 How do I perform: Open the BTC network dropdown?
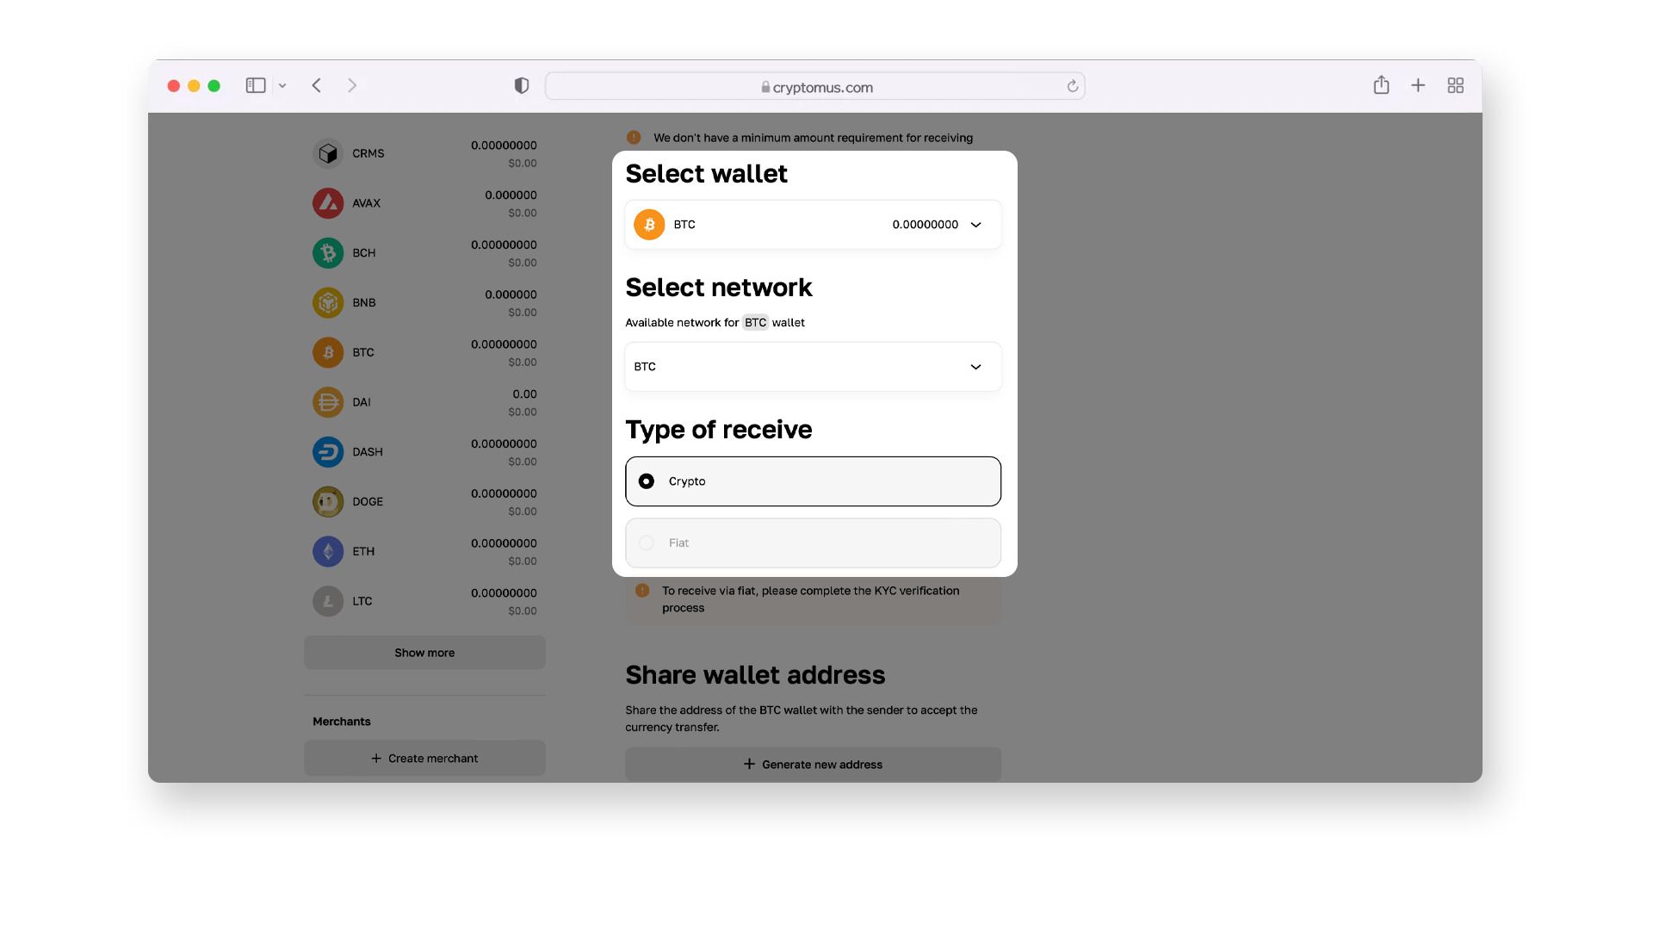813,367
